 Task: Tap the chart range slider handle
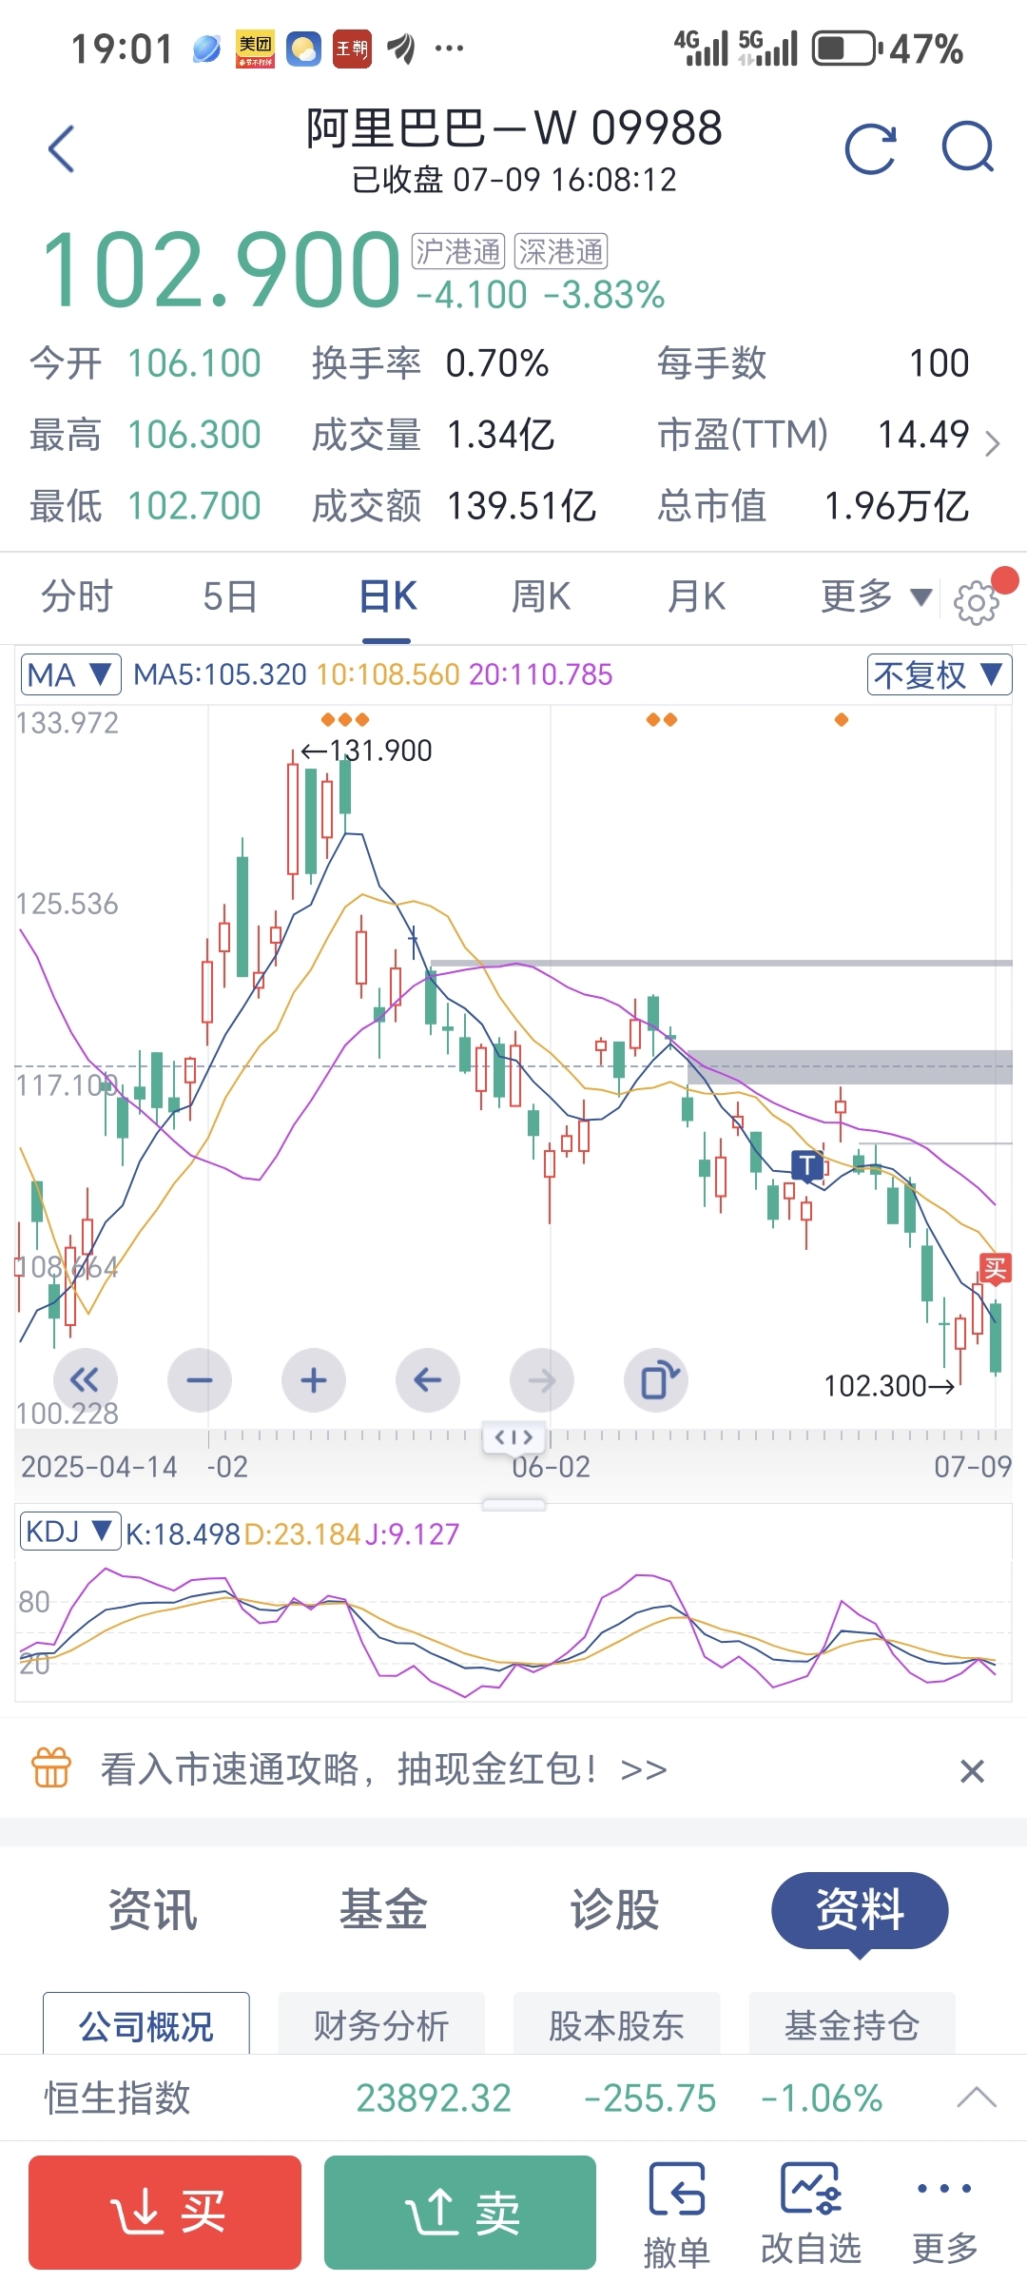(513, 1436)
